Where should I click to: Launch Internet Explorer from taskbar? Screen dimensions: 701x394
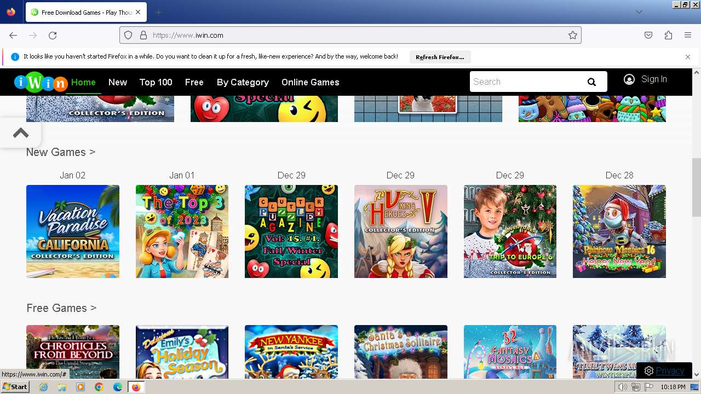43,387
